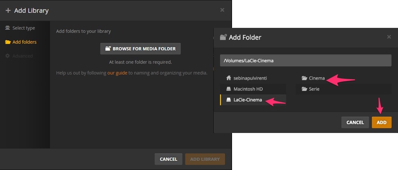Click the folder path input field

[305, 61]
